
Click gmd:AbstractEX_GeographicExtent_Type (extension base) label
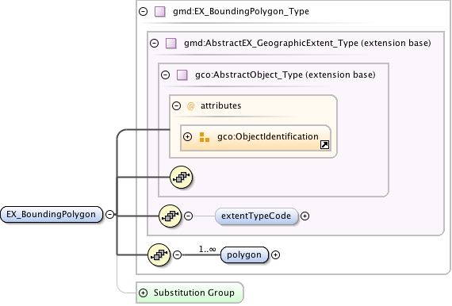pyautogui.click(x=308, y=44)
